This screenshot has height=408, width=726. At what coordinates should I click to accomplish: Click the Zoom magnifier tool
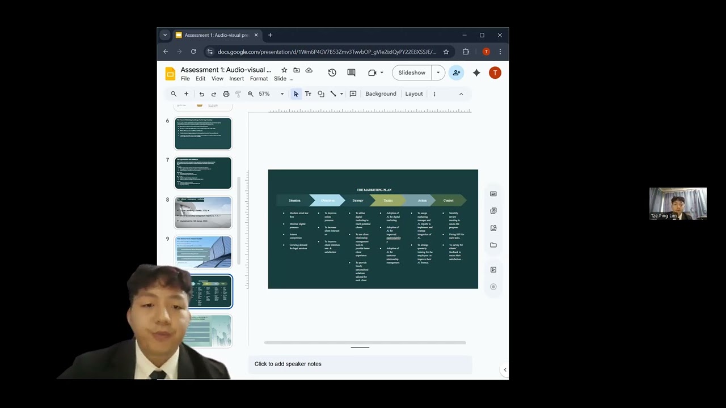click(x=250, y=94)
